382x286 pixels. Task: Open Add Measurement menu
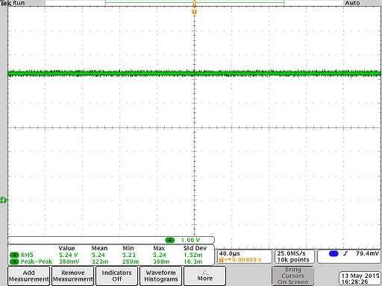tap(29, 276)
